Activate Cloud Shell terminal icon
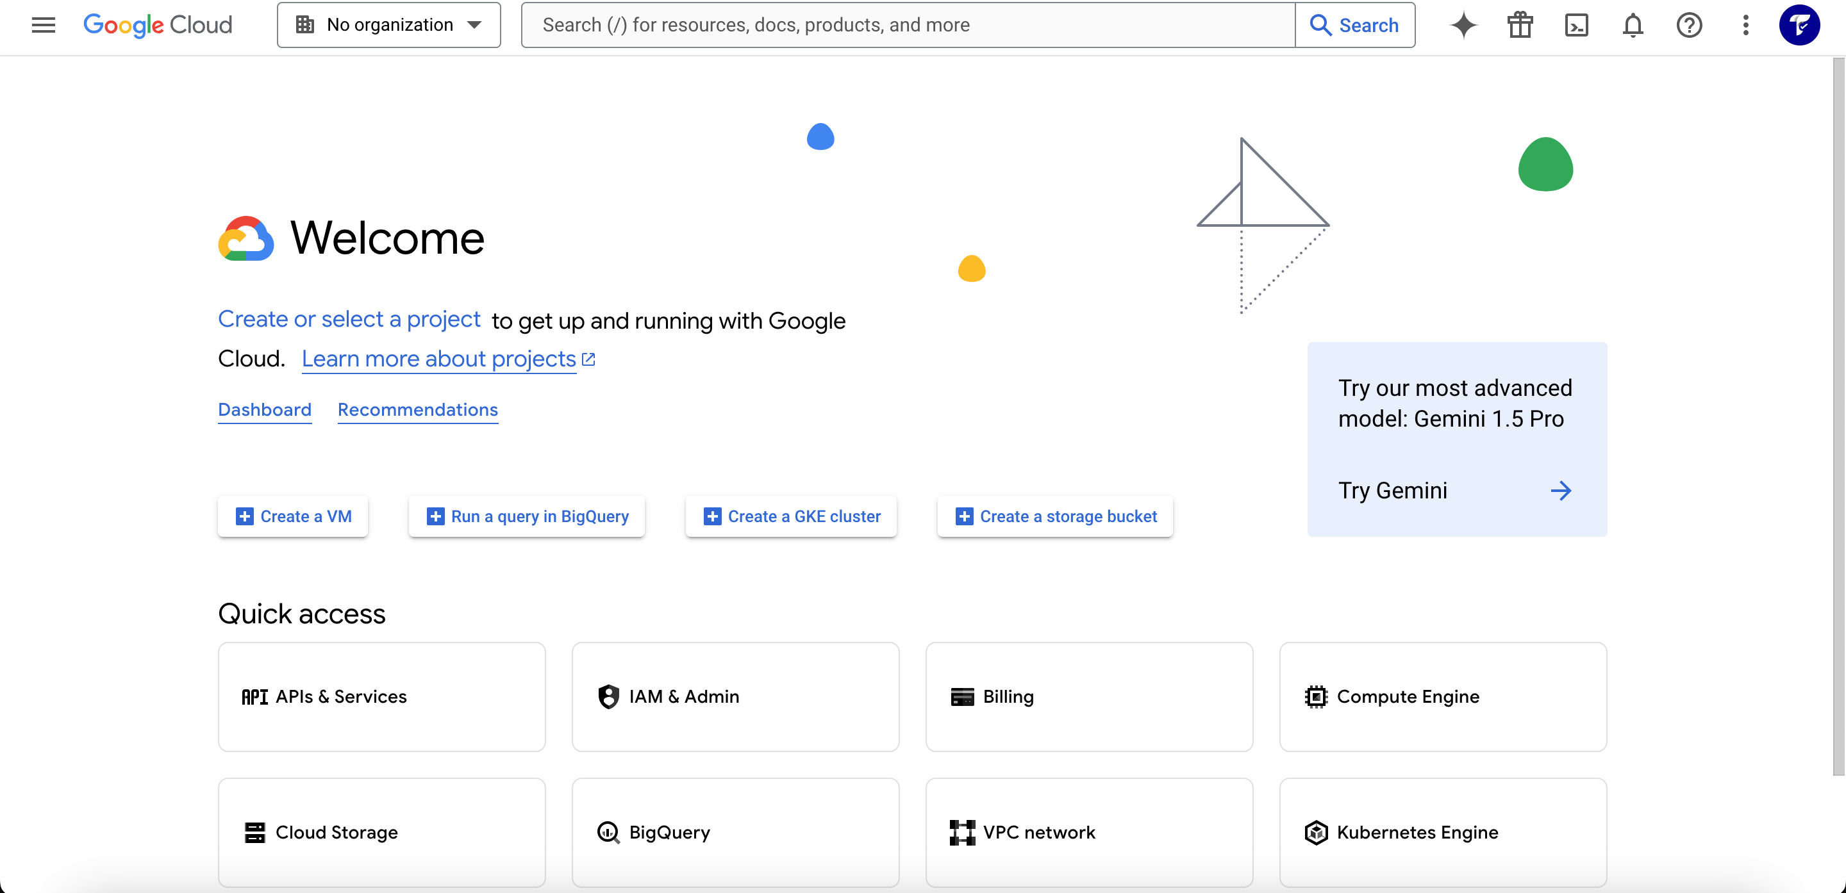Screen dimensions: 1846x893 [1577, 25]
